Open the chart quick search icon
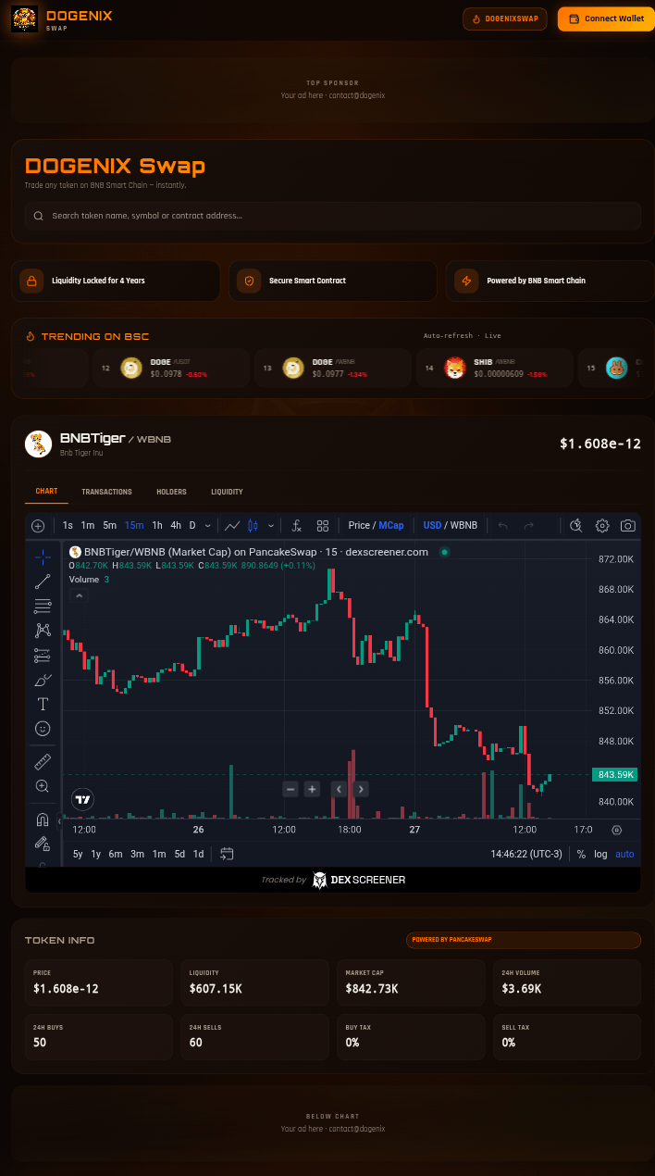Viewport: 655px width, 1176px height. click(576, 526)
